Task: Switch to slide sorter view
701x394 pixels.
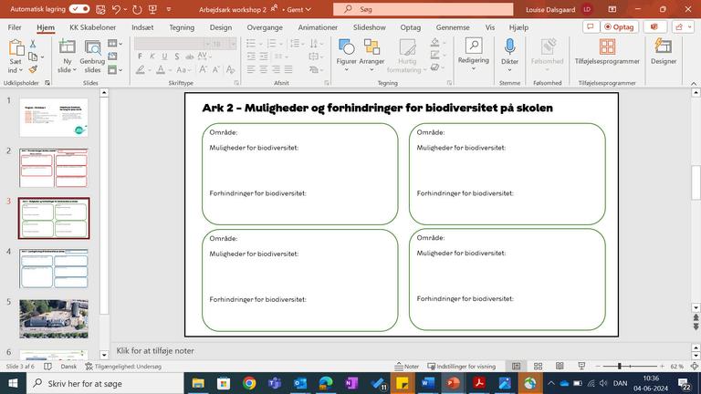Action: pyautogui.click(x=538, y=367)
